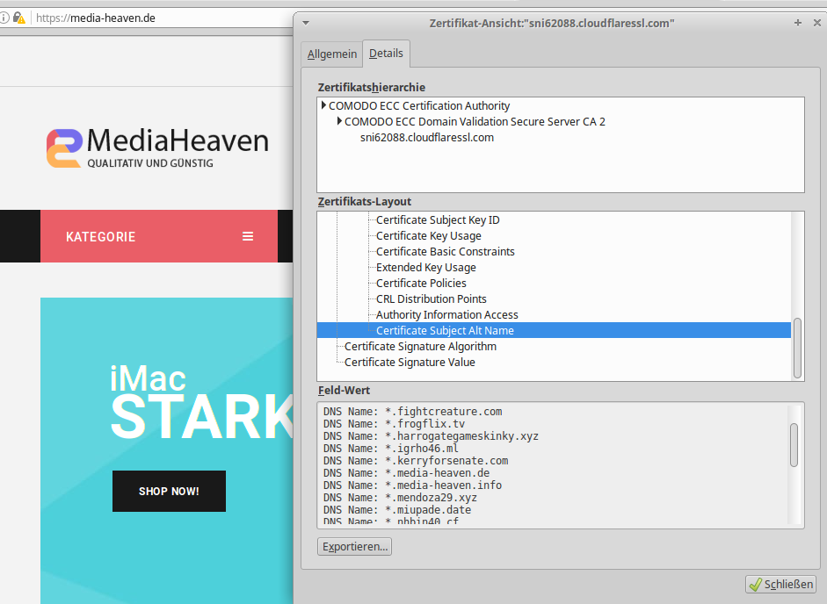Click the MediaHeaven site title text

coord(178,140)
